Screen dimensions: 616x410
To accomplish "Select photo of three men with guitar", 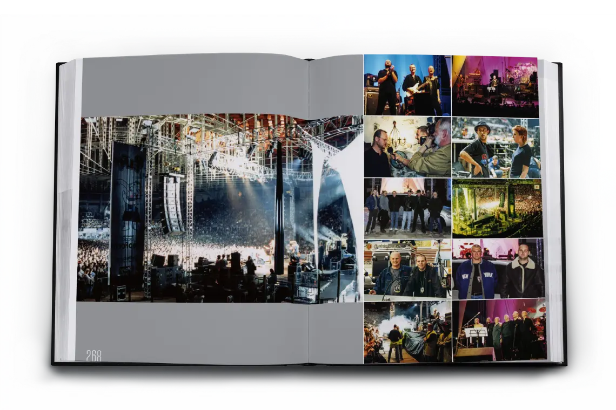I will coord(407,85).
